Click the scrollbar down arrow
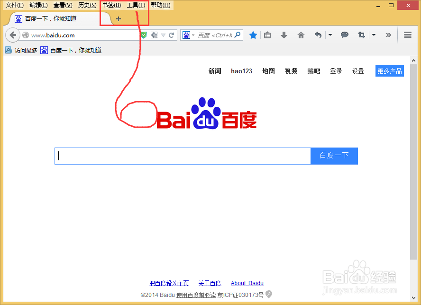This screenshot has width=421, height=305. coord(413,298)
